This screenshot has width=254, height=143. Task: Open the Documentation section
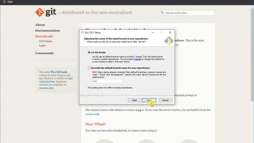[48, 31]
